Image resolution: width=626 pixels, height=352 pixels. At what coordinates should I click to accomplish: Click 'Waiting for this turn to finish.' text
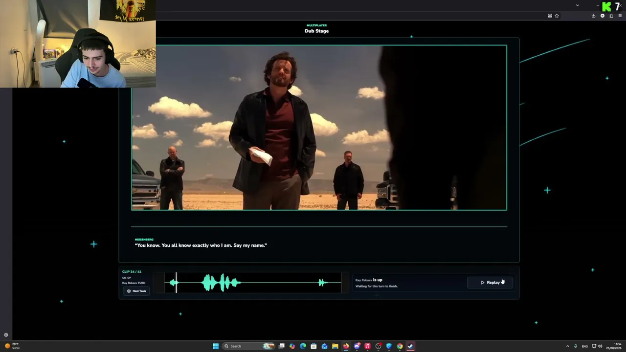(377, 286)
